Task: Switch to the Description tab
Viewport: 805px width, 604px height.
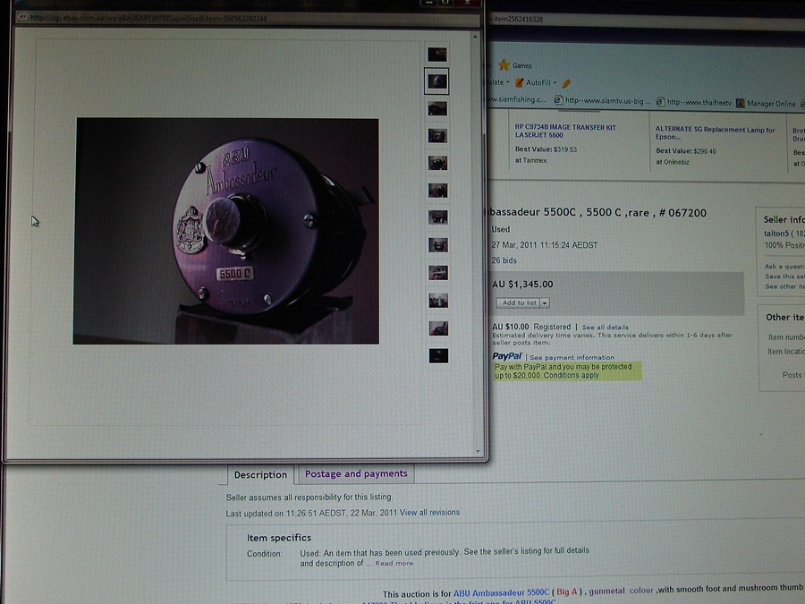Action: tap(261, 474)
